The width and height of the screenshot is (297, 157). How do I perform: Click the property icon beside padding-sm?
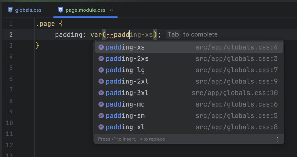(101, 115)
